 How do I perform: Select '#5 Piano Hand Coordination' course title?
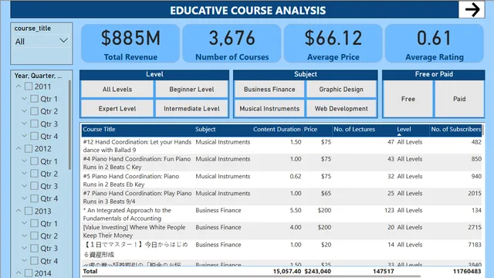pyautogui.click(x=131, y=180)
